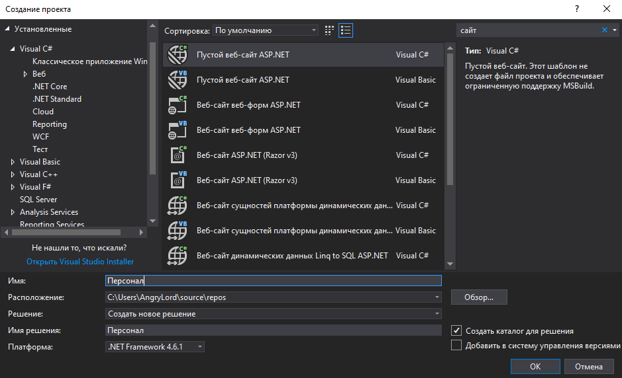The height and width of the screenshot is (378, 622).
Task: Click the C# ASP.NET Web Forms site icon
Action: click(x=178, y=105)
